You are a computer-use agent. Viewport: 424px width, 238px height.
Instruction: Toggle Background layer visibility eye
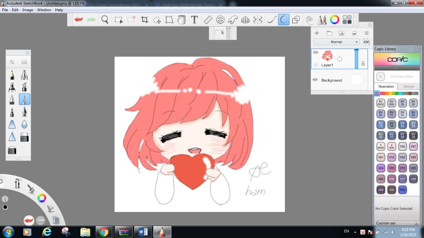point(315,80)
